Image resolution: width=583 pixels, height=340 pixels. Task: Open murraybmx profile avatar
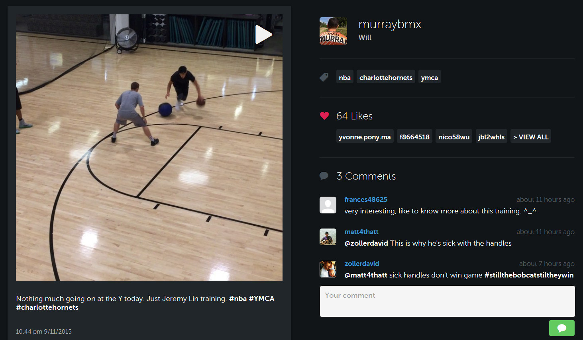pos(333,31)
